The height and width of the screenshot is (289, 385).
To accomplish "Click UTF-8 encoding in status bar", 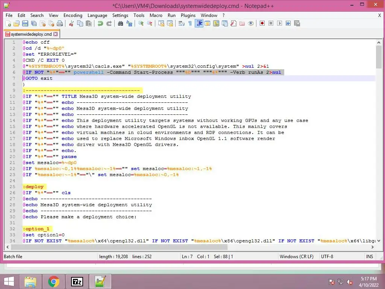I will 327,257.
